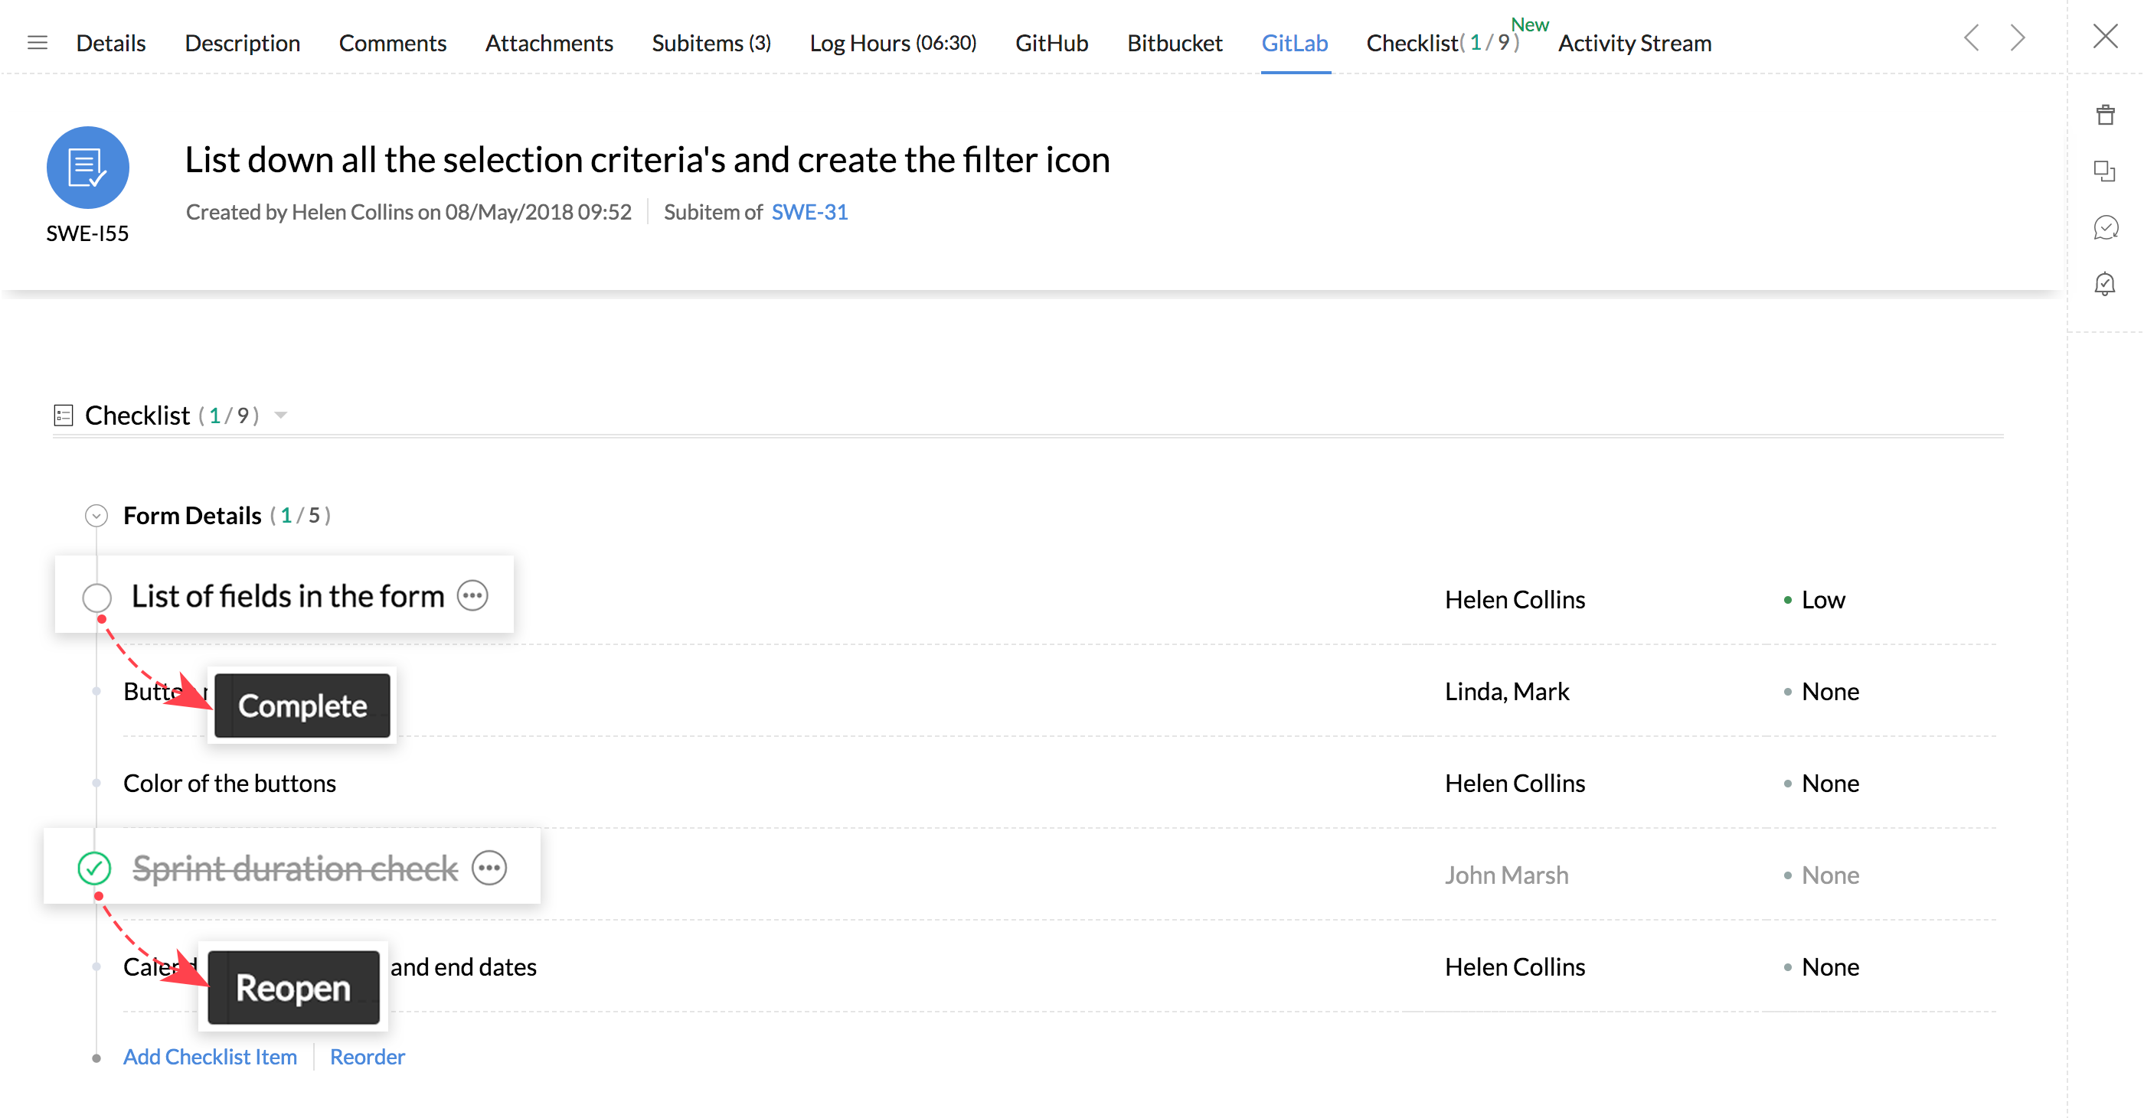Open more options for Sprint duration check

(x=489, y=869)
